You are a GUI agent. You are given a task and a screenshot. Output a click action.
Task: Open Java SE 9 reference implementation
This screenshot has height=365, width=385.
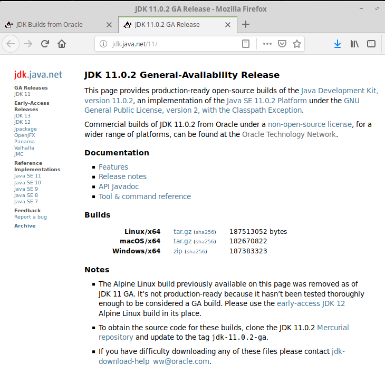(26, 189)
